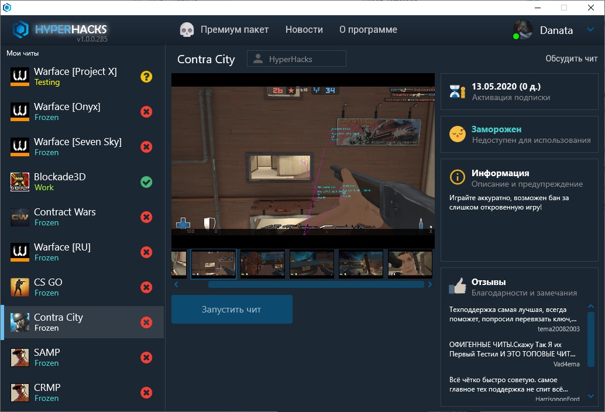Click the skull icon by Премиум пакет
This screenshot has width=605, height=412.
point(187,30)
